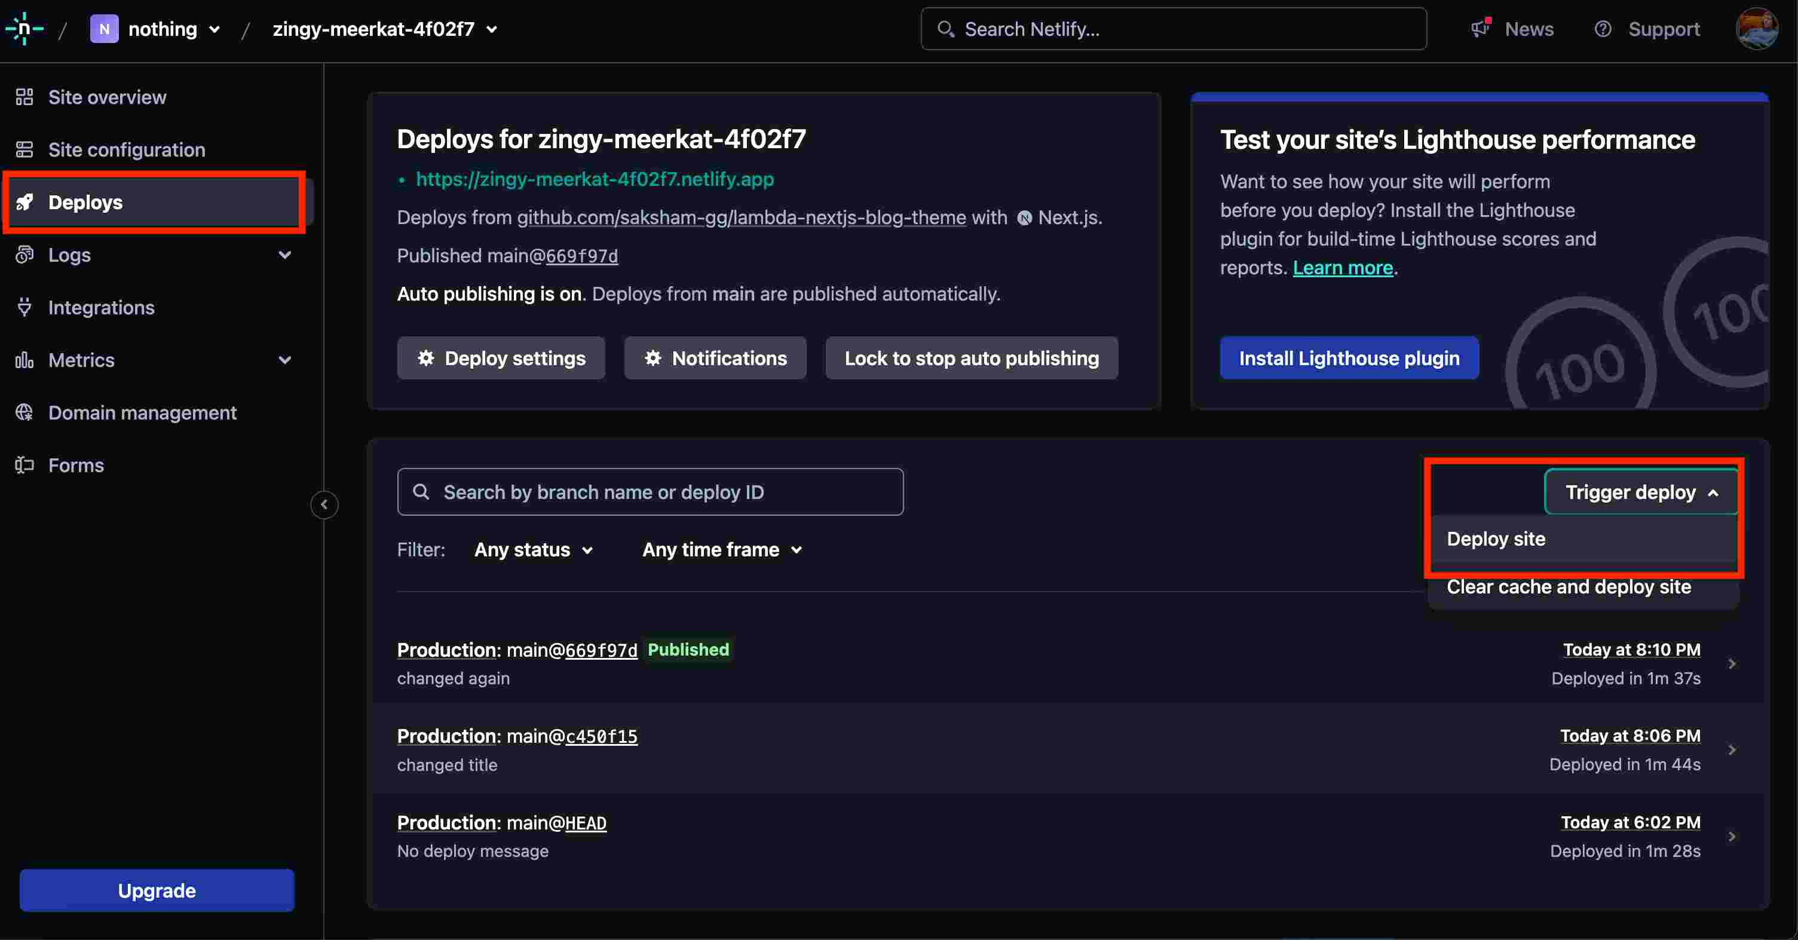Open chevron for the 8:10 PM deploy
The height and width of the screenshot is (940, 1798).
[x=1732, y=664]
